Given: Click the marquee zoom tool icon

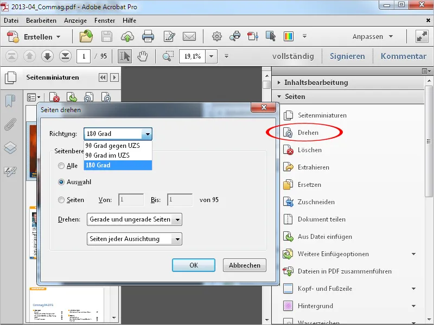Looking at the screenshot, I should click(x=168, y=56).
